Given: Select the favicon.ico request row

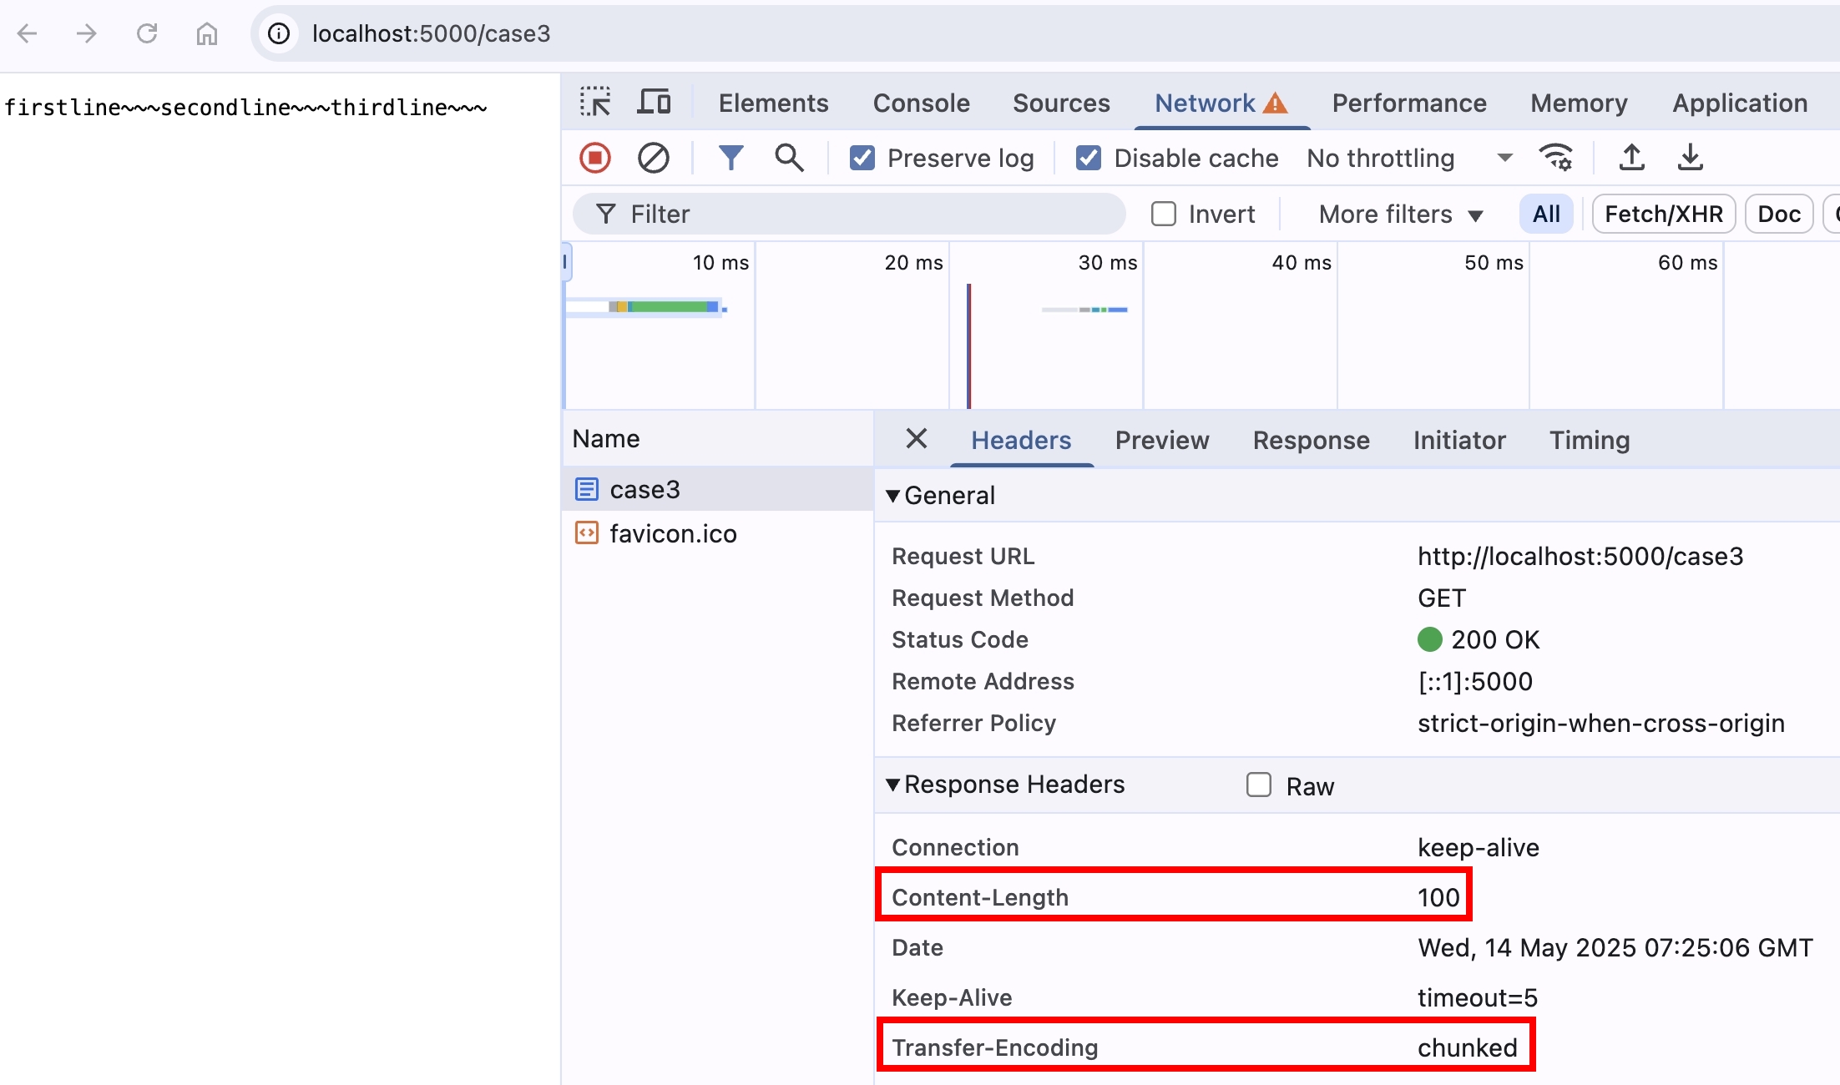Looking at the screenshot, I should point(718,533).
